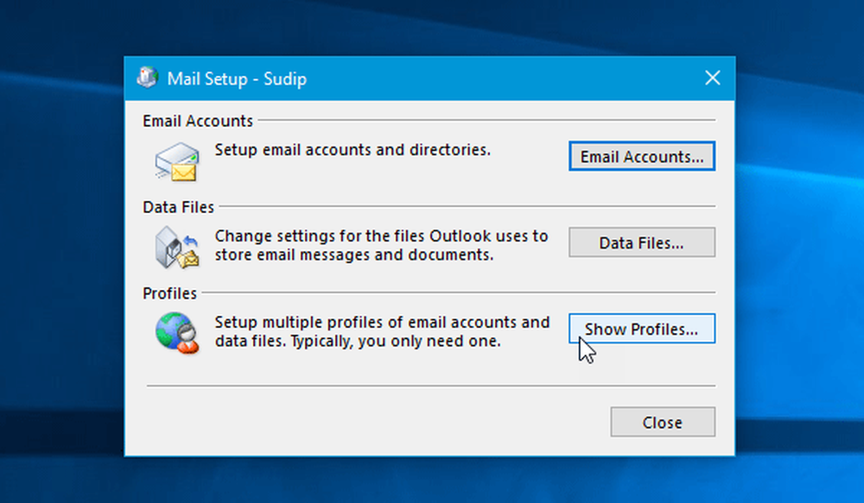Viewport: 864px width, 503px height.
Task: Click the "Setup multiple profiles" description text
Action: (x=381, y=331)
